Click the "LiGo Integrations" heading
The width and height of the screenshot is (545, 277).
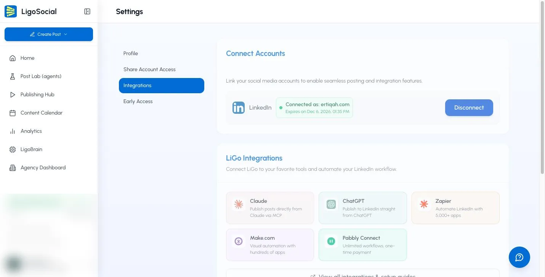[254, 158]
